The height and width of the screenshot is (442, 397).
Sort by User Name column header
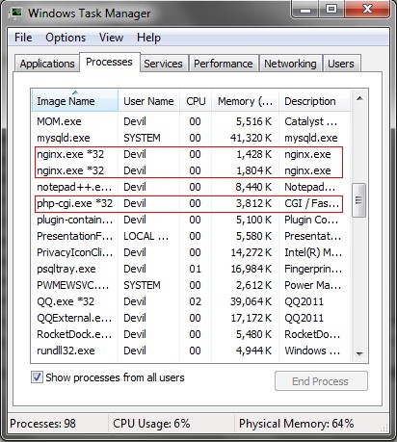click(x=148, y=101)
